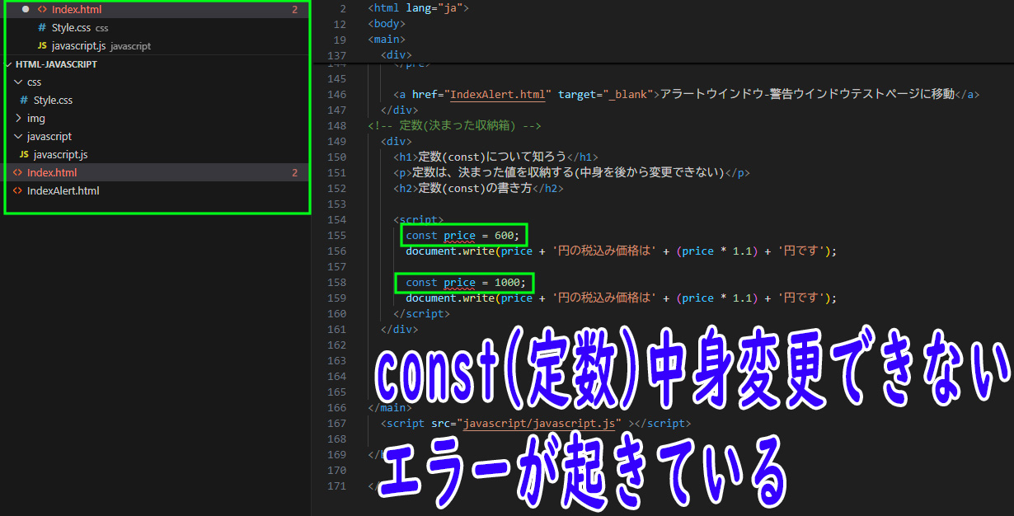Click the アラートウインドウ link text on line 146
The image size is (1014, 516).
tap(807, 94)
